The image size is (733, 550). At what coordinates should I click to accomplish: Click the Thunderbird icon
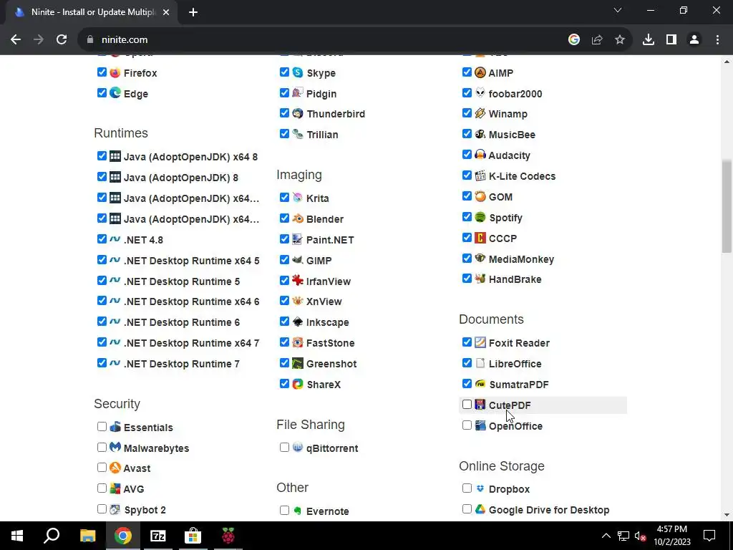pyautogui.click(x=298, y=114)
